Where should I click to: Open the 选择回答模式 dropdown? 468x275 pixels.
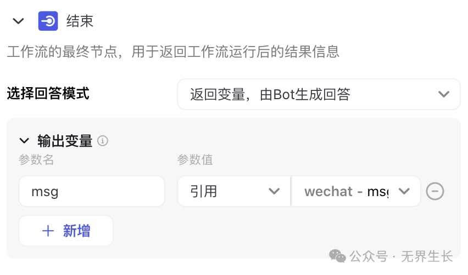[x=319, y=94]
